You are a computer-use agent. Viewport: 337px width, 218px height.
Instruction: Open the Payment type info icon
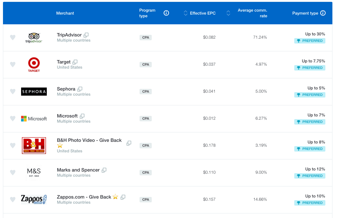pos(323,13)
